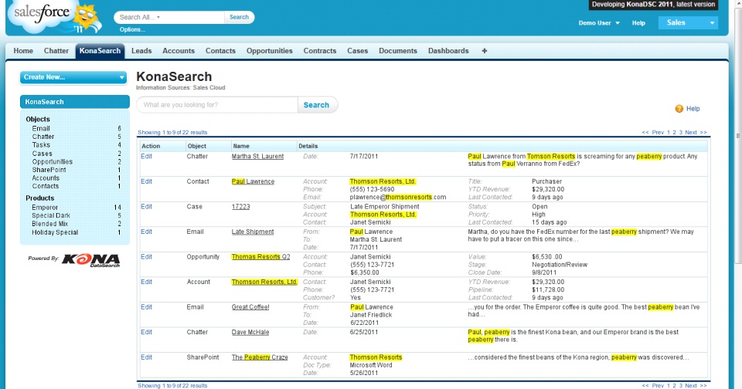This screenshot has height=389, width=742.
Task: Select the KonaSearch tab
Action: pos(100,51)
